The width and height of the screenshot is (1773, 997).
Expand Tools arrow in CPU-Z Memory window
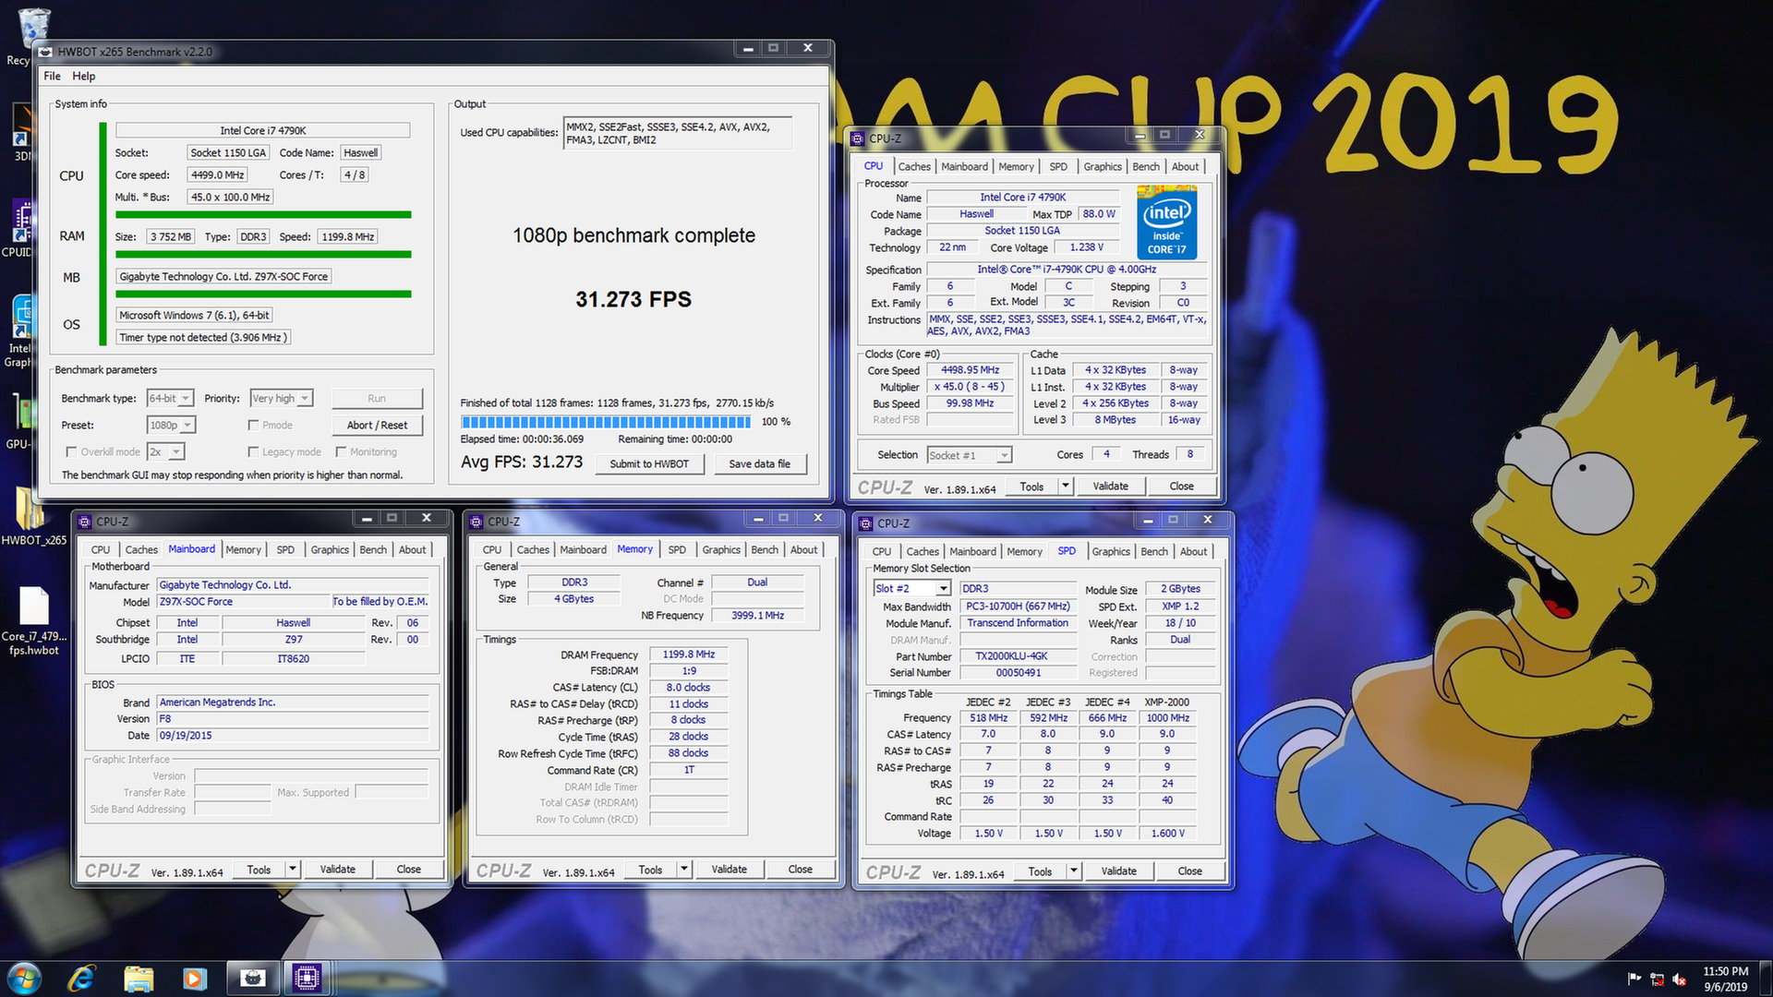683,869
